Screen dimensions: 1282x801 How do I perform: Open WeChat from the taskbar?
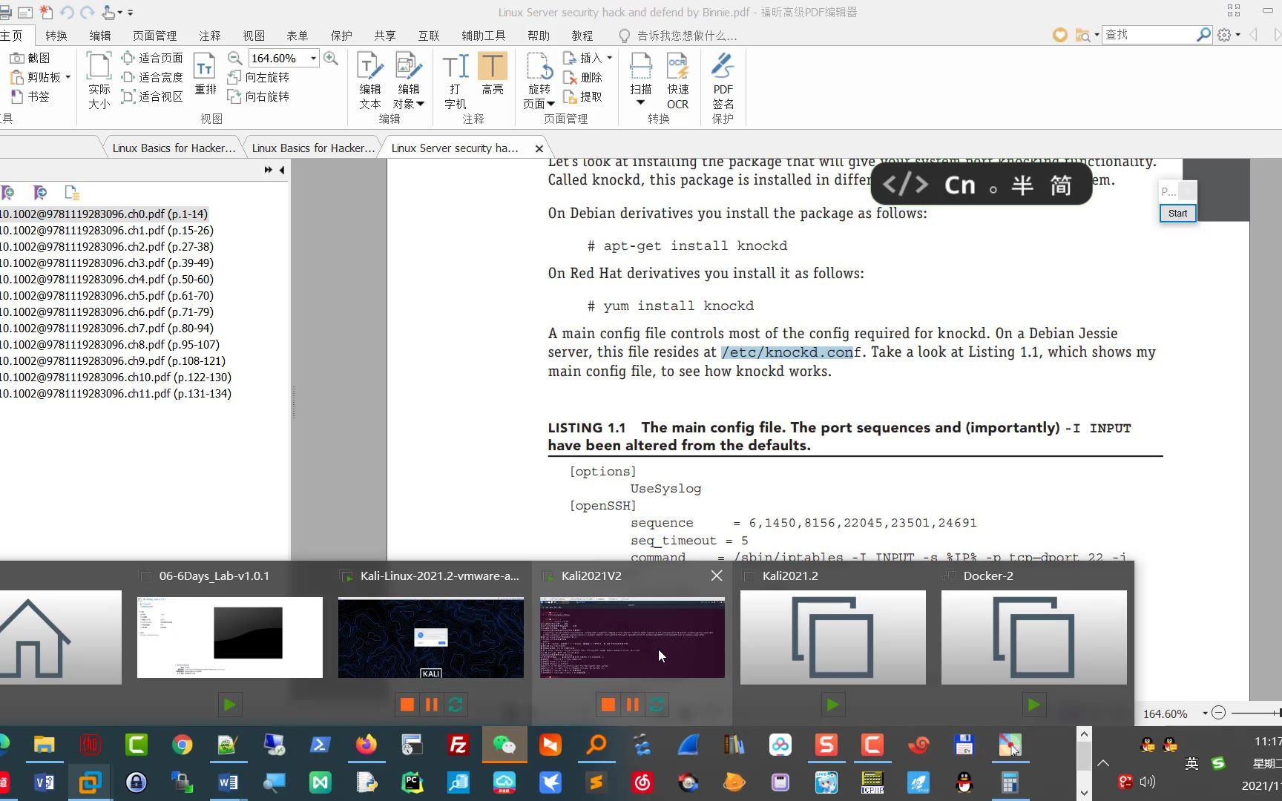(x=504, y=744)
